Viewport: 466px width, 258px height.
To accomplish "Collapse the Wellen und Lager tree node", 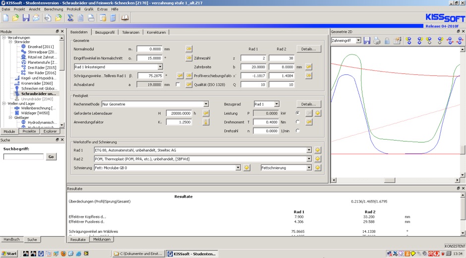I will pos(4,103).
